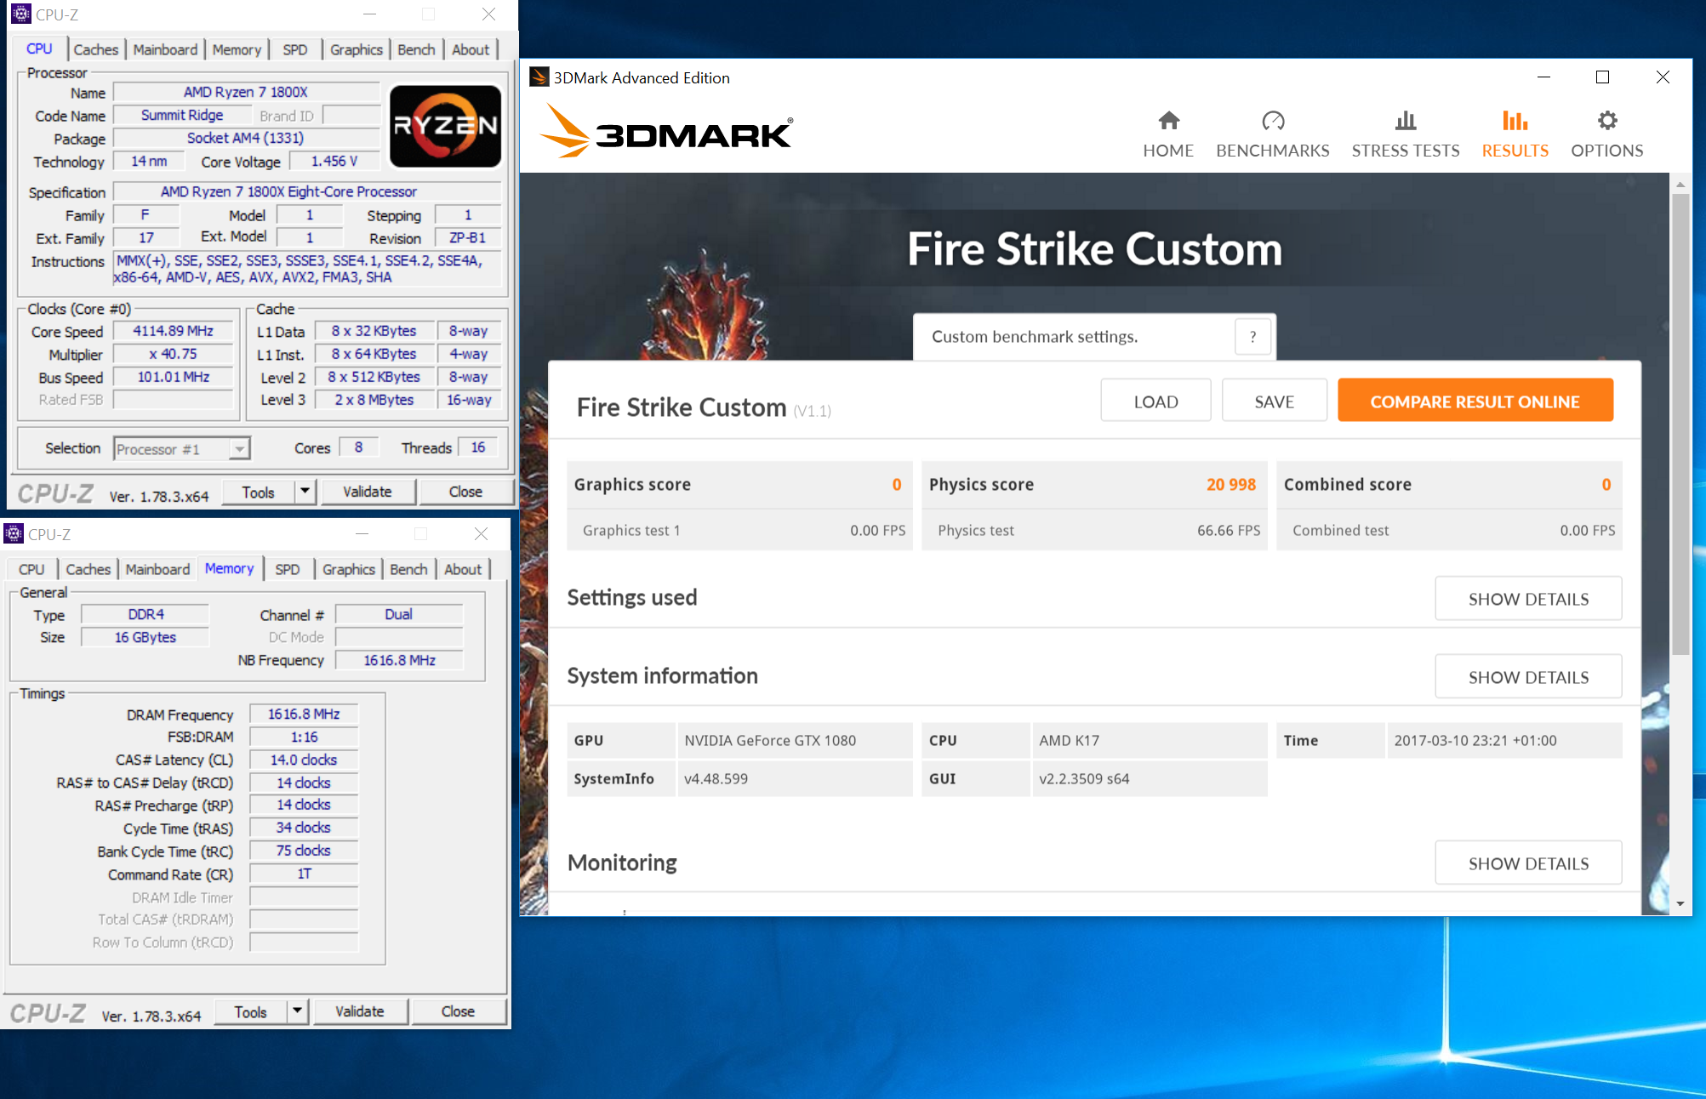Show details for Monitoring section
Image resolution: width=1706 pixels, height=1099 pixels.
(1528, 863)
